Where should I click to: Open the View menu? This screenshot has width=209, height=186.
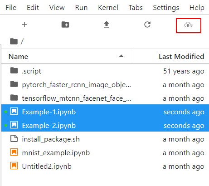coord(57,8)
